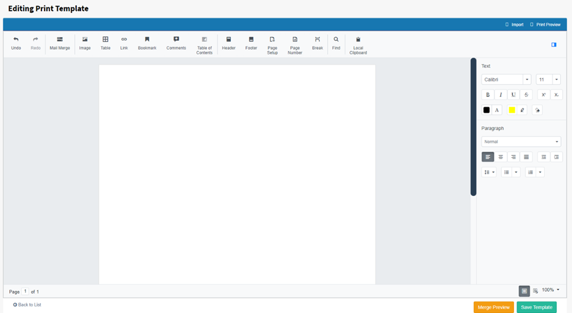Click Print Preview in the blue bar
572x313 pixels.
point(545,24)
